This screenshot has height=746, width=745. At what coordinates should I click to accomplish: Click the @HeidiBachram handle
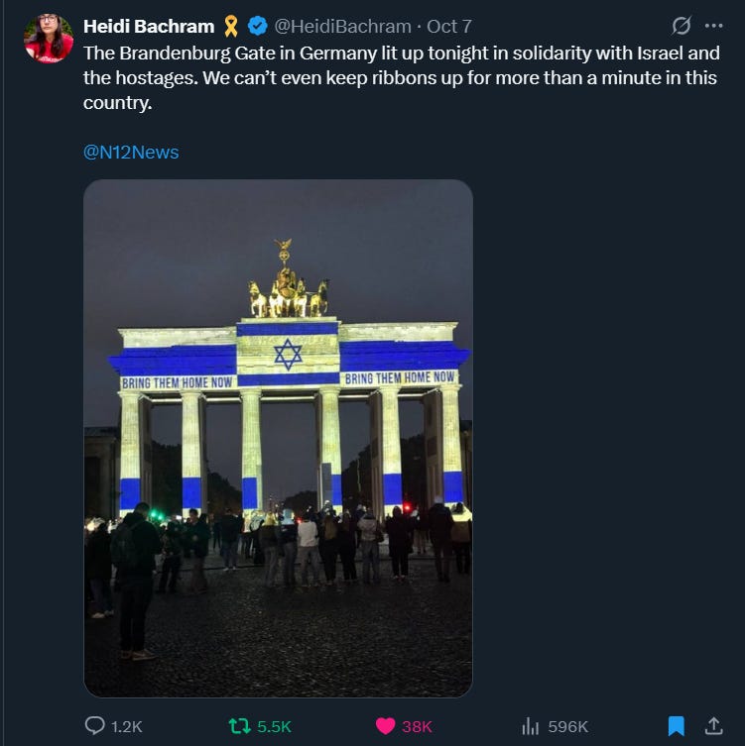[x=342, y=27]
